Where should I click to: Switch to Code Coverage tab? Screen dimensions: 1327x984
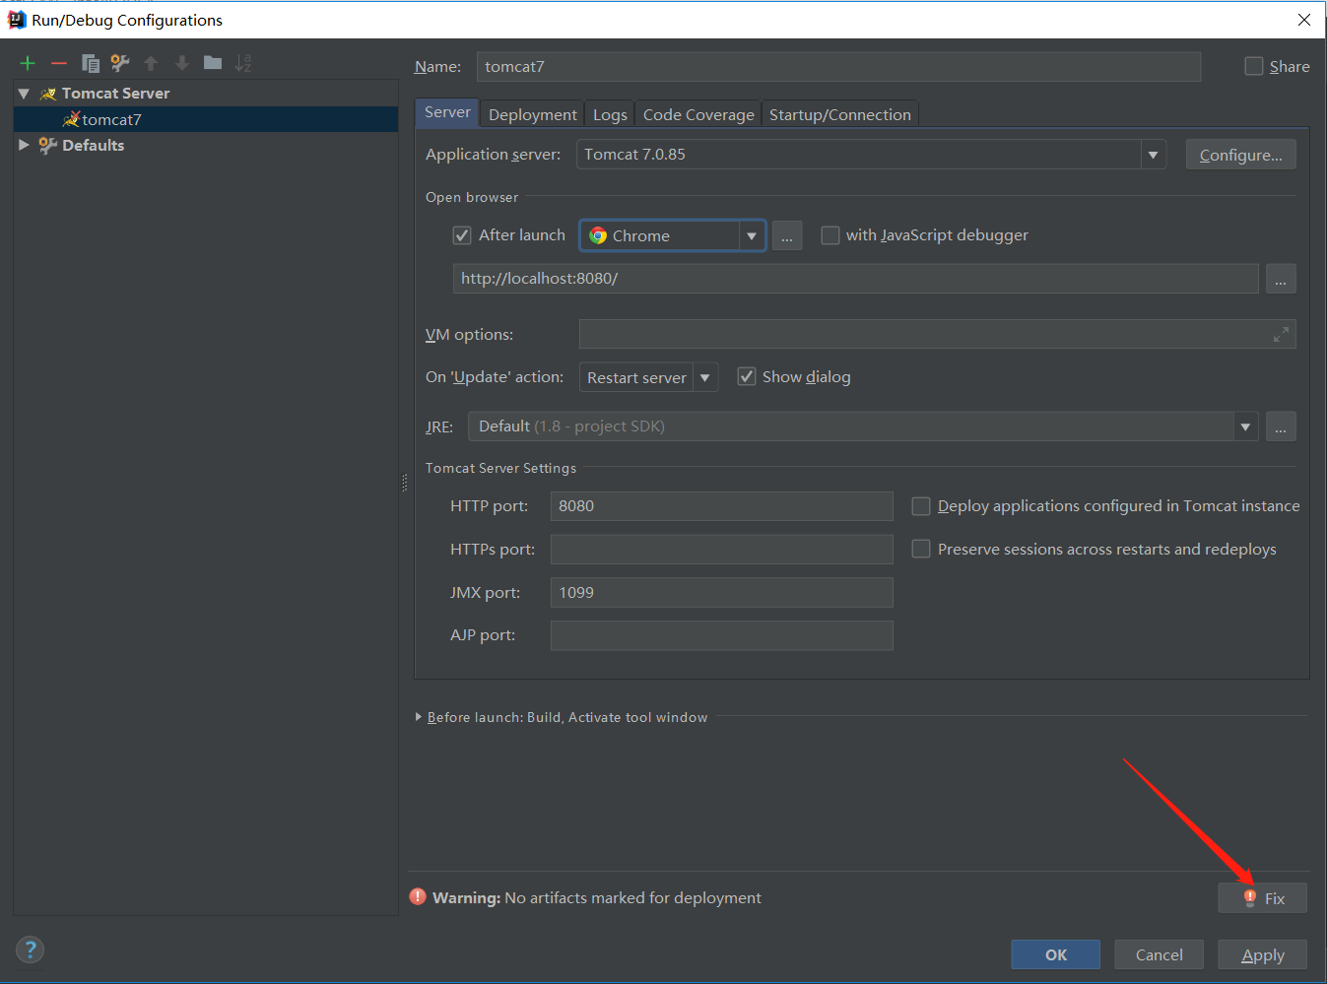point(698,114)
